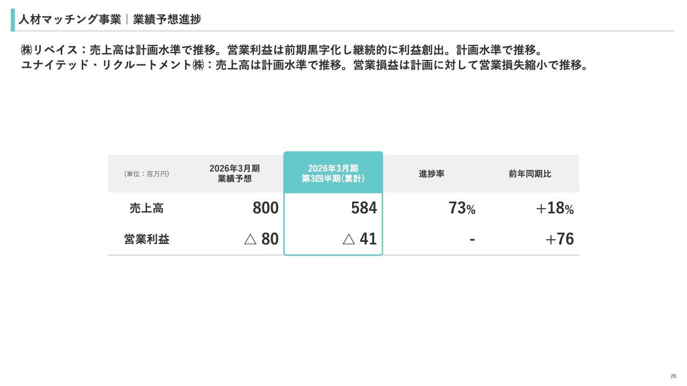687x386 pixels.
Task: Select the operating profit forecast △ 80
Action: [261, 239]
